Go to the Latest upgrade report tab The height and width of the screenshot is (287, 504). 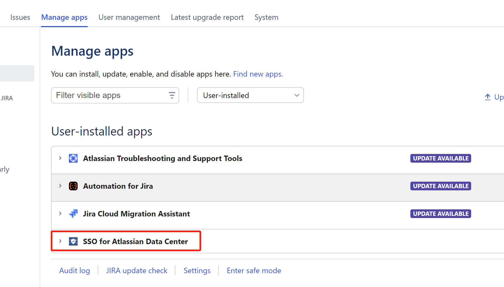[207, 17]
